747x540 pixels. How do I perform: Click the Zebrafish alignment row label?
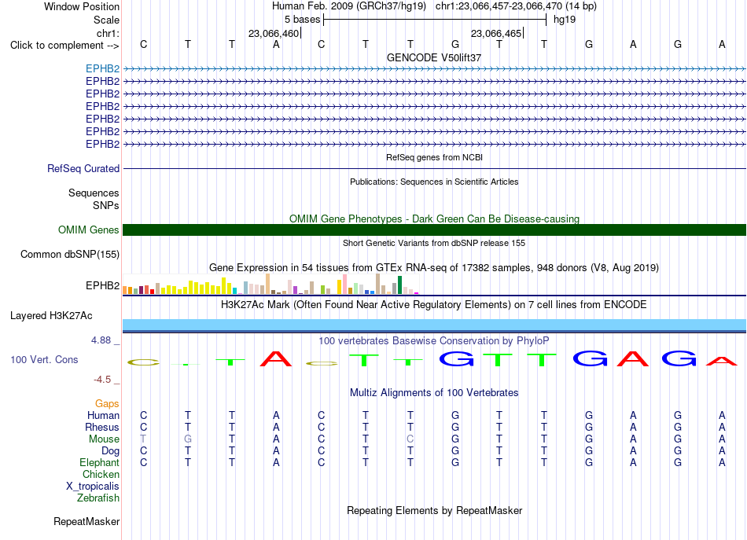(98, 498)
